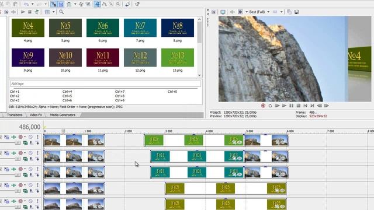Open the Overlays dropdown arrow
374x210 pixels.
coord(282,12)
